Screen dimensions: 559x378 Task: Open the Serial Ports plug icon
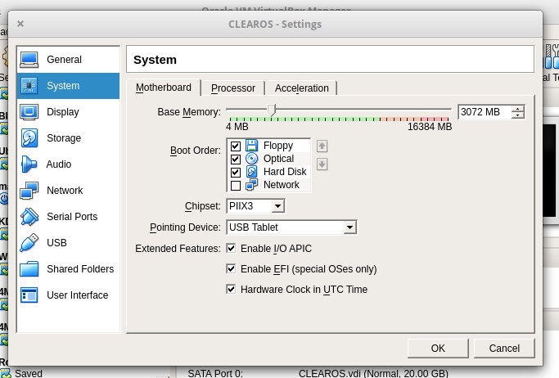(x=29, y=217)
